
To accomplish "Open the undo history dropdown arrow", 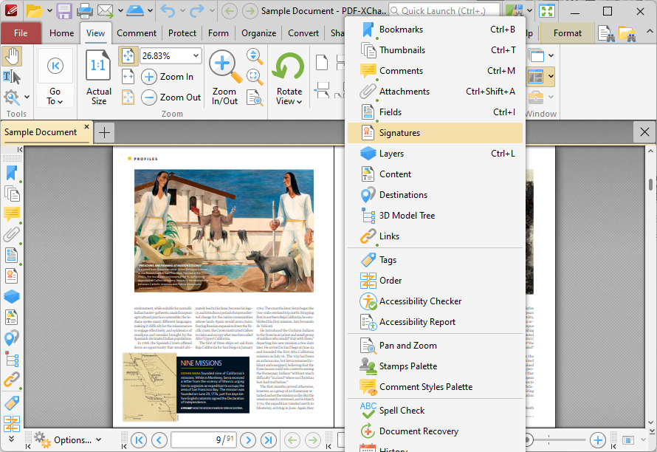I will [182, 11].
